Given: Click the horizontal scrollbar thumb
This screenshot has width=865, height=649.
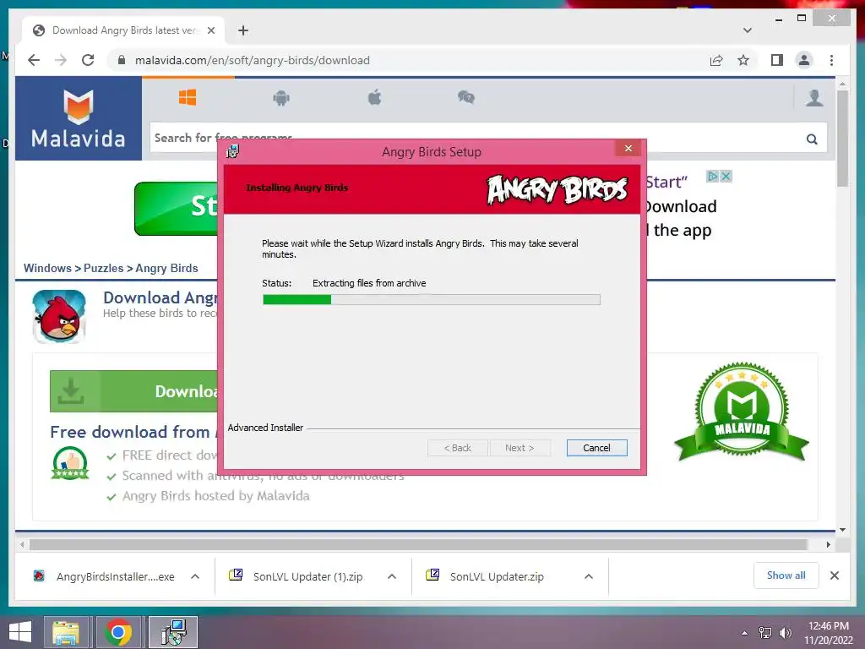Looking at the screenshot, I should coord(418,545).
